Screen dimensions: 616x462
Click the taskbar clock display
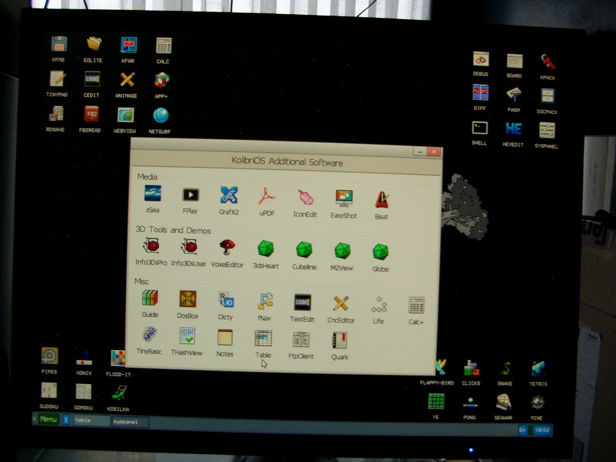542,430
